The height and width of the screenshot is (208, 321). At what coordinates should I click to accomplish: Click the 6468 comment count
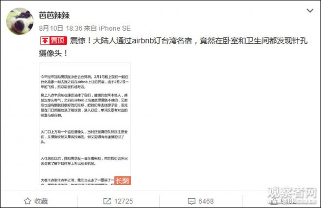pos(206,201)
